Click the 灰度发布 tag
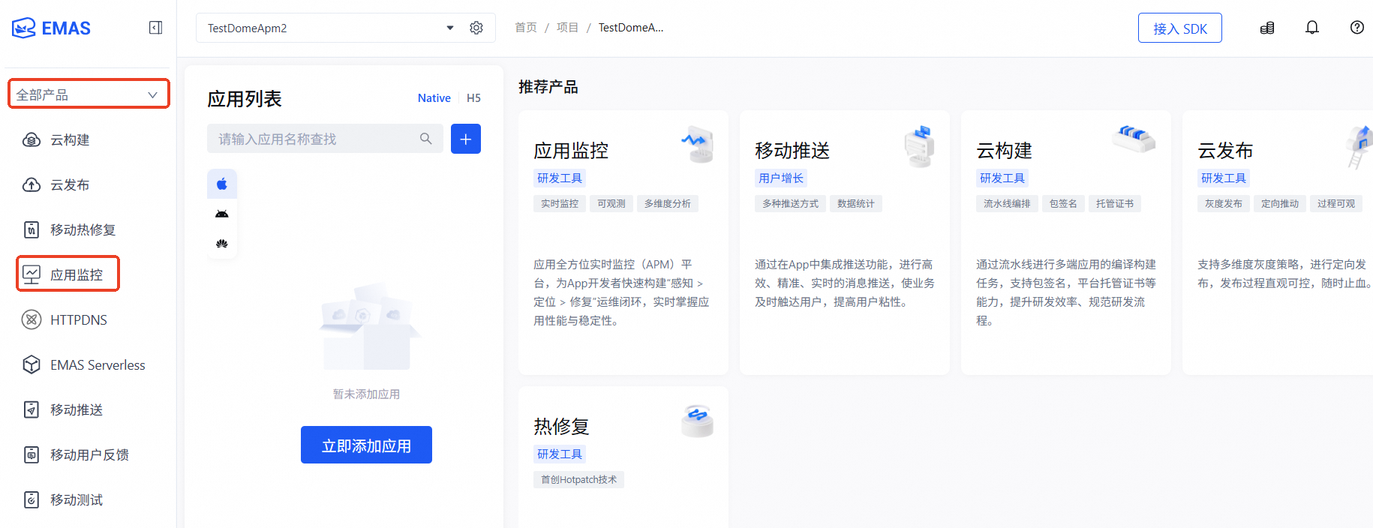Viewport: 1373px width, 528px height. 1224,204
